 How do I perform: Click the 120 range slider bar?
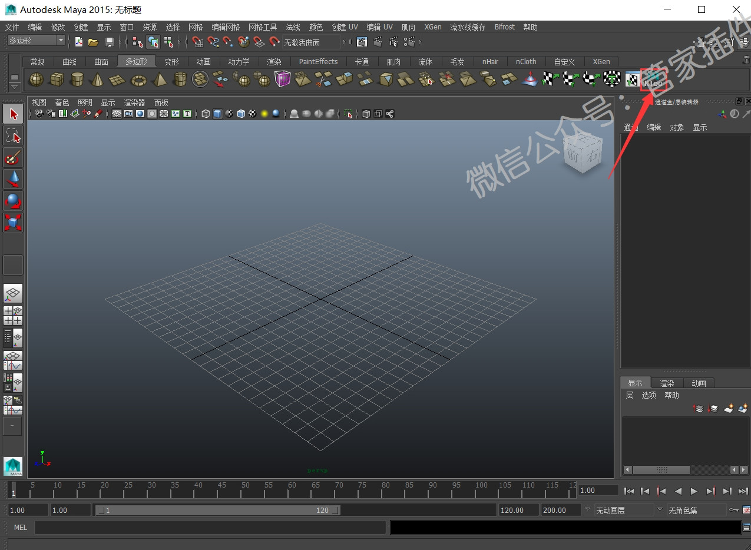(x=218, y=510)
